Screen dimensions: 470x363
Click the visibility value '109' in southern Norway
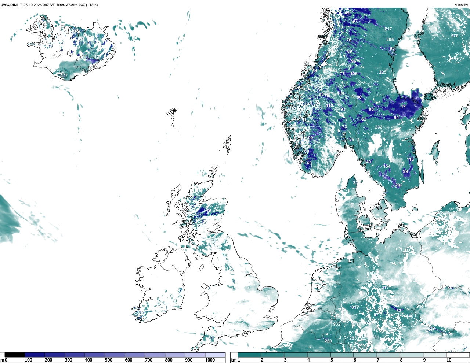point(310,138)
